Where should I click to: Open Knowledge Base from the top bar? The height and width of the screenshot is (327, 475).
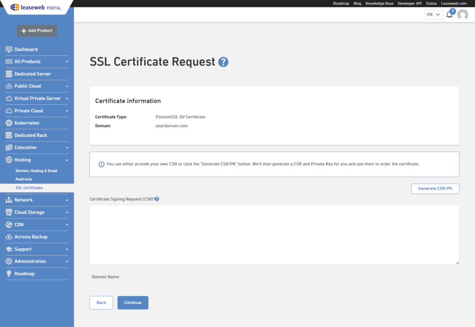pyautogui.click(x=380, y=3)
